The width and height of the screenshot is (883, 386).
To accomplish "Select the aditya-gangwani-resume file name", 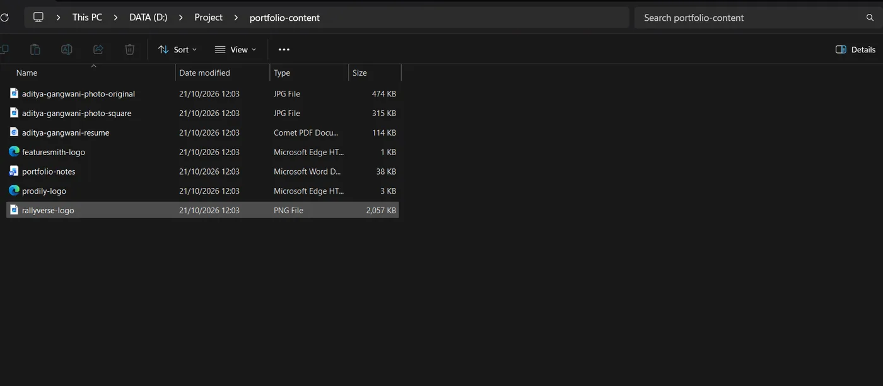I will [66, 133].
